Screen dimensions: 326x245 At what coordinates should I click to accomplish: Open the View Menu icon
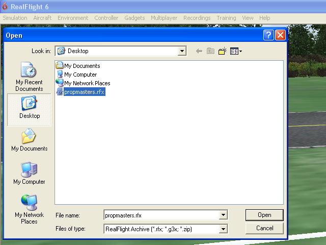click(236, 51)
